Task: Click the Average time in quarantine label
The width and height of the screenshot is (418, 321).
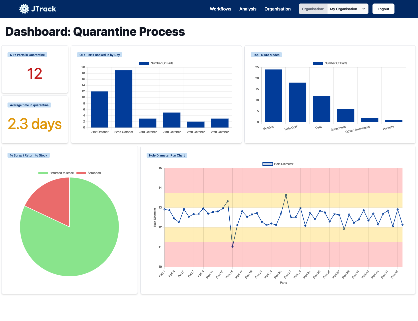Action: tap(29, 105)
